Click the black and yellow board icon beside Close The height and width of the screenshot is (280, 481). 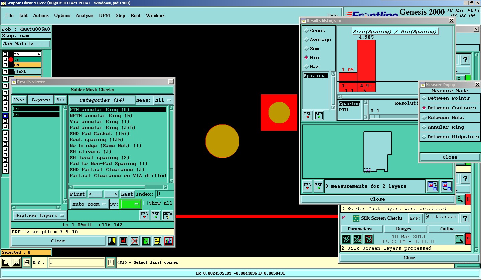coord(112,241)
